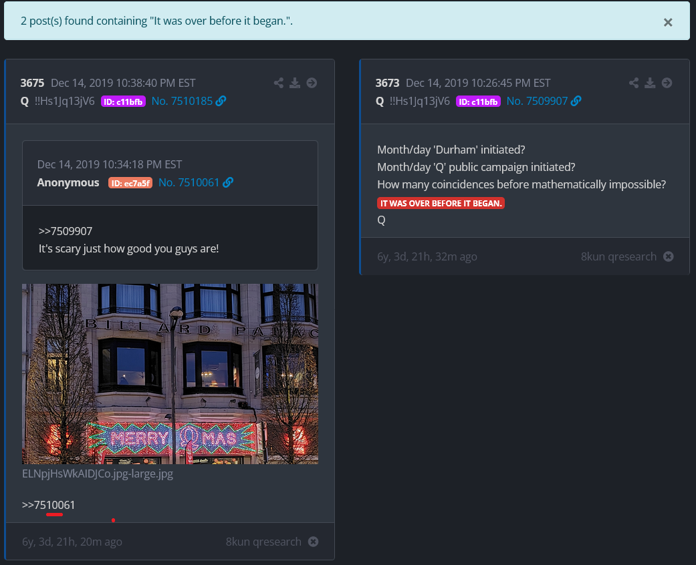
Task: Click the chain link icon beside No. 7510061
Action: point(228,182)
